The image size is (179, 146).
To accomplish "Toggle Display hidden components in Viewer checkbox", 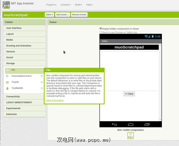I will click(x=100, y=28).
